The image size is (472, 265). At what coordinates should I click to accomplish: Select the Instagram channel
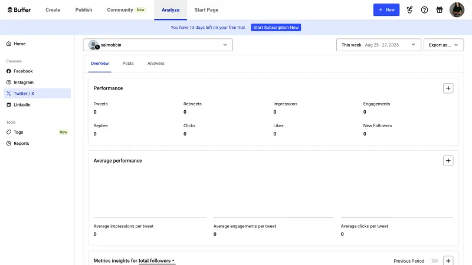point(37,82)
